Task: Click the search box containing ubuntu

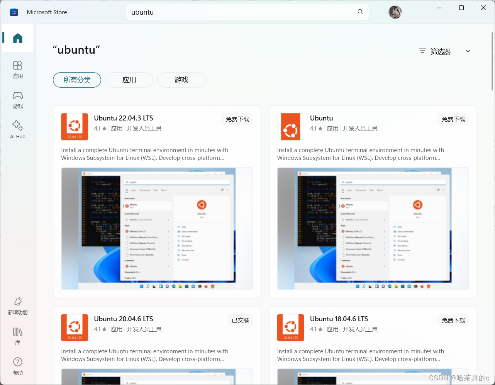Action: (x=247, y=12)
